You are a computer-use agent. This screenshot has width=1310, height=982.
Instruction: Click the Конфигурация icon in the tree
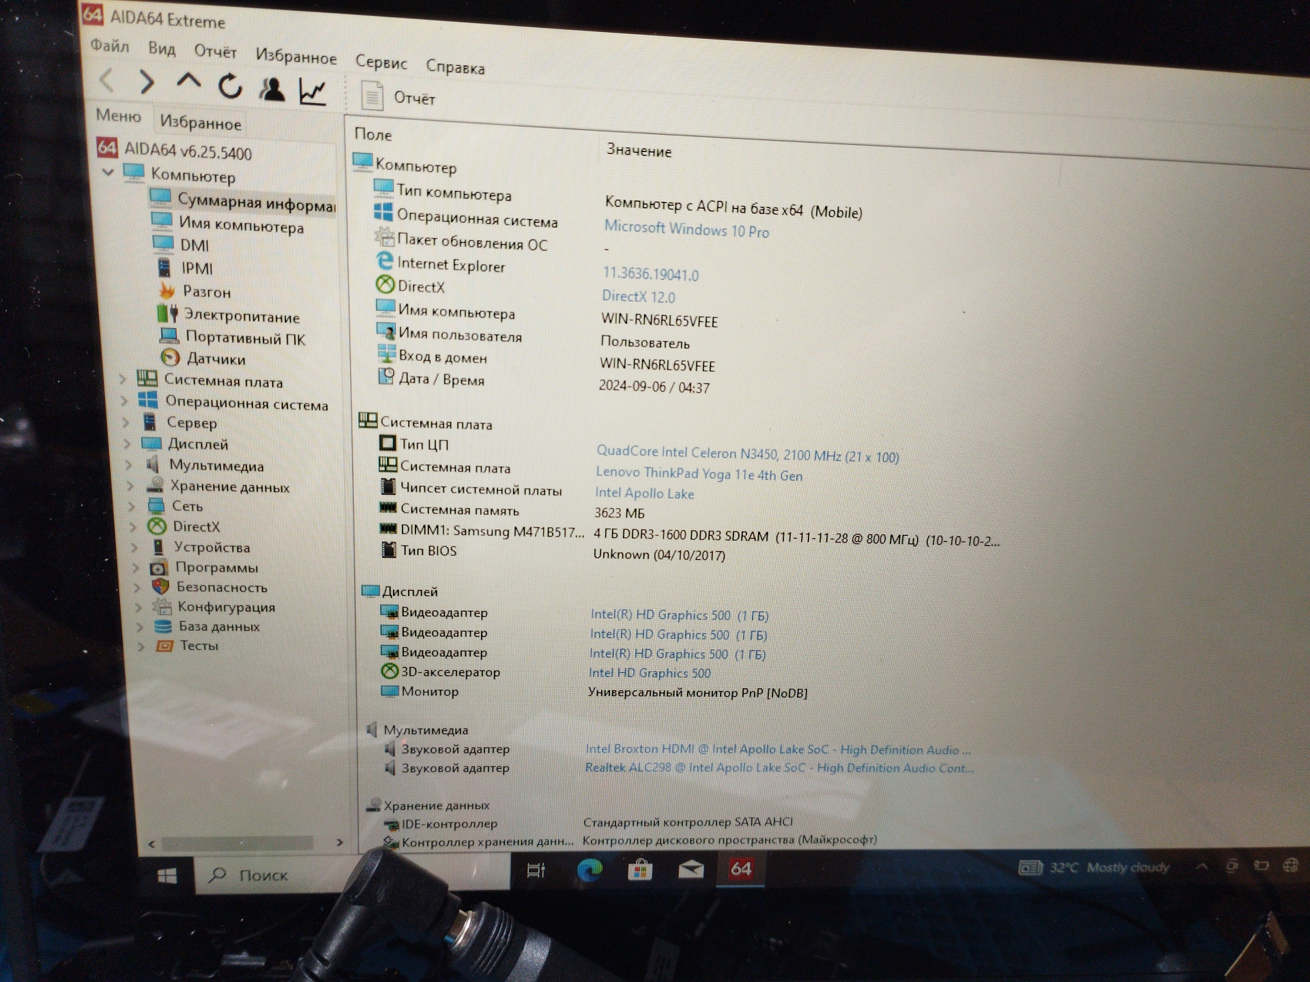tap(162, 606)
